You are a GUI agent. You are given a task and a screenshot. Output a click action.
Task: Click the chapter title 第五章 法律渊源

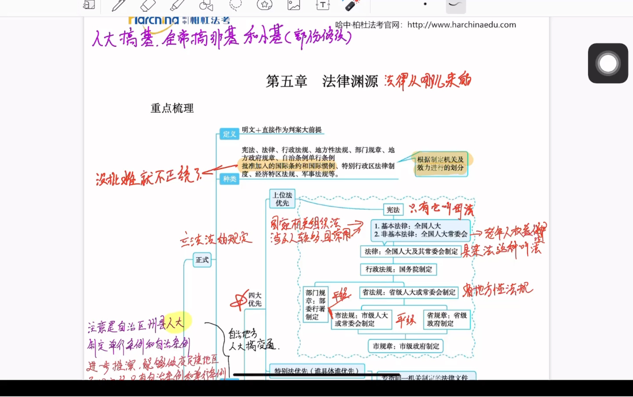tap(322, 81)
